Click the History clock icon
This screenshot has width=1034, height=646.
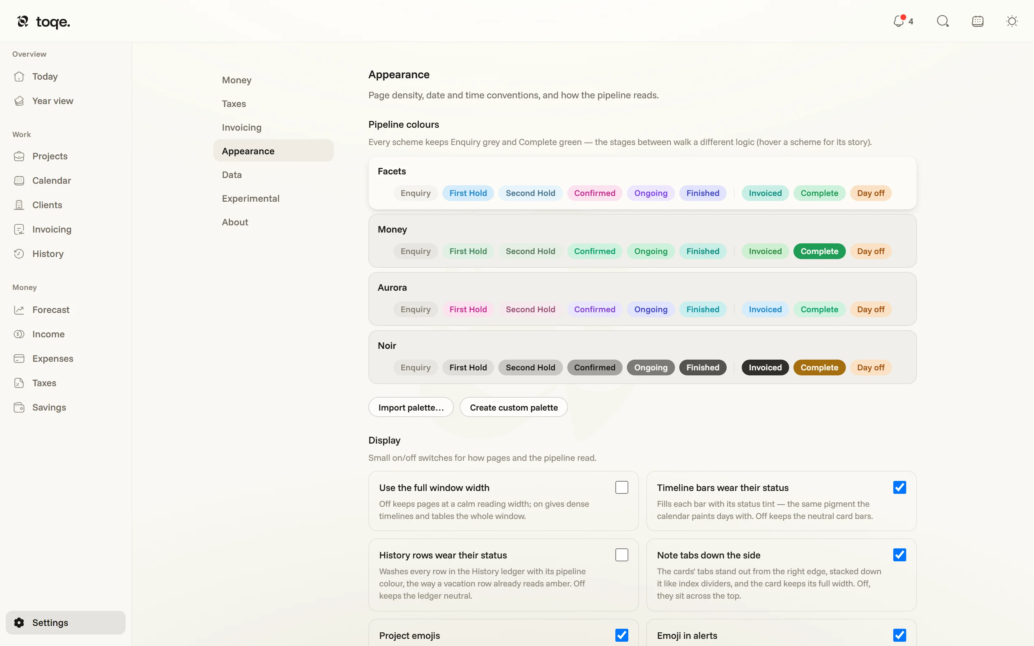pyautogui.click(x=19, y=254)
